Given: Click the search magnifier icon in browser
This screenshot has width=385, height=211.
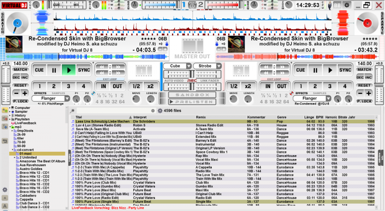Looking at the screenshot, I should [x=73, y=111].
